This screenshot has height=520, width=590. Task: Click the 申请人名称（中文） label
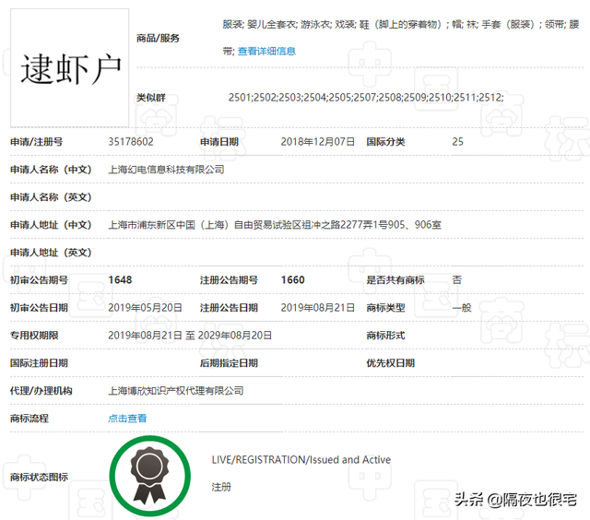[51, 170]
